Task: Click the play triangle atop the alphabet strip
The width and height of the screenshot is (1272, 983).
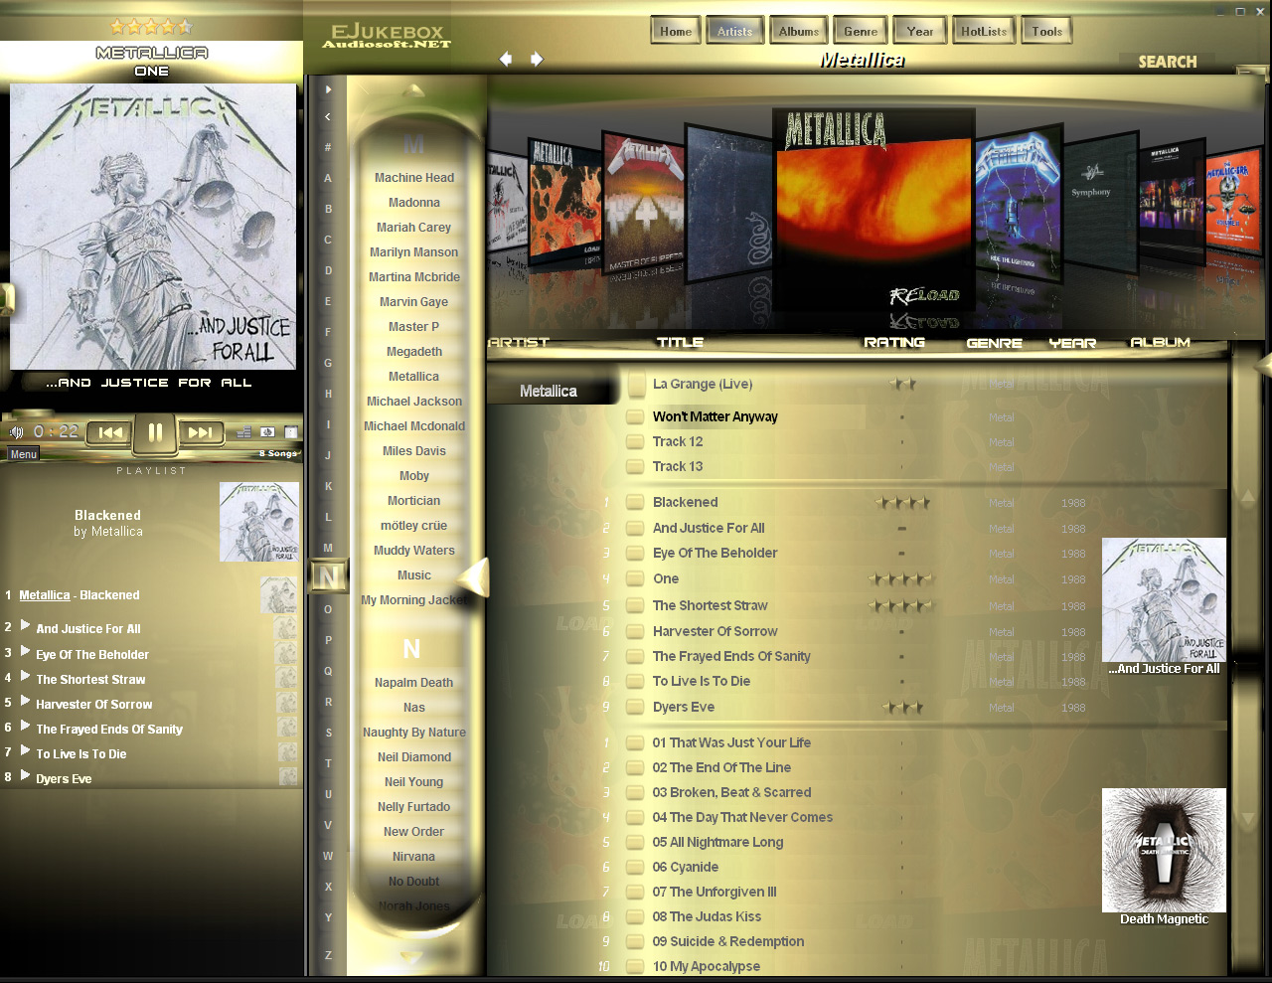Action: click(328, 89)
